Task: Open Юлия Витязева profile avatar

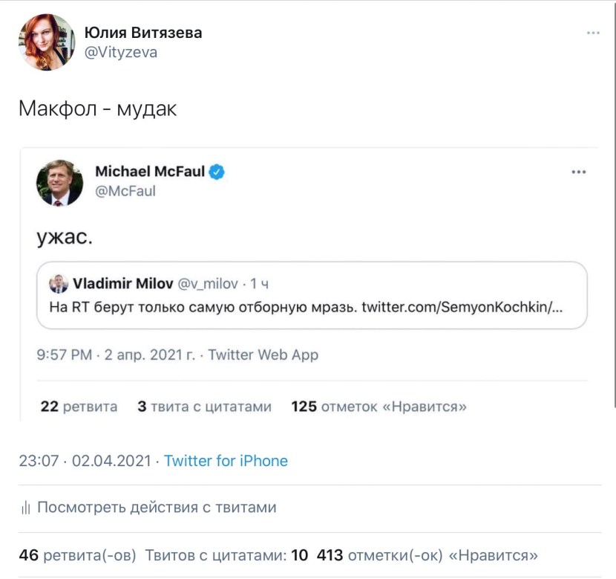Action: point(47,42)
